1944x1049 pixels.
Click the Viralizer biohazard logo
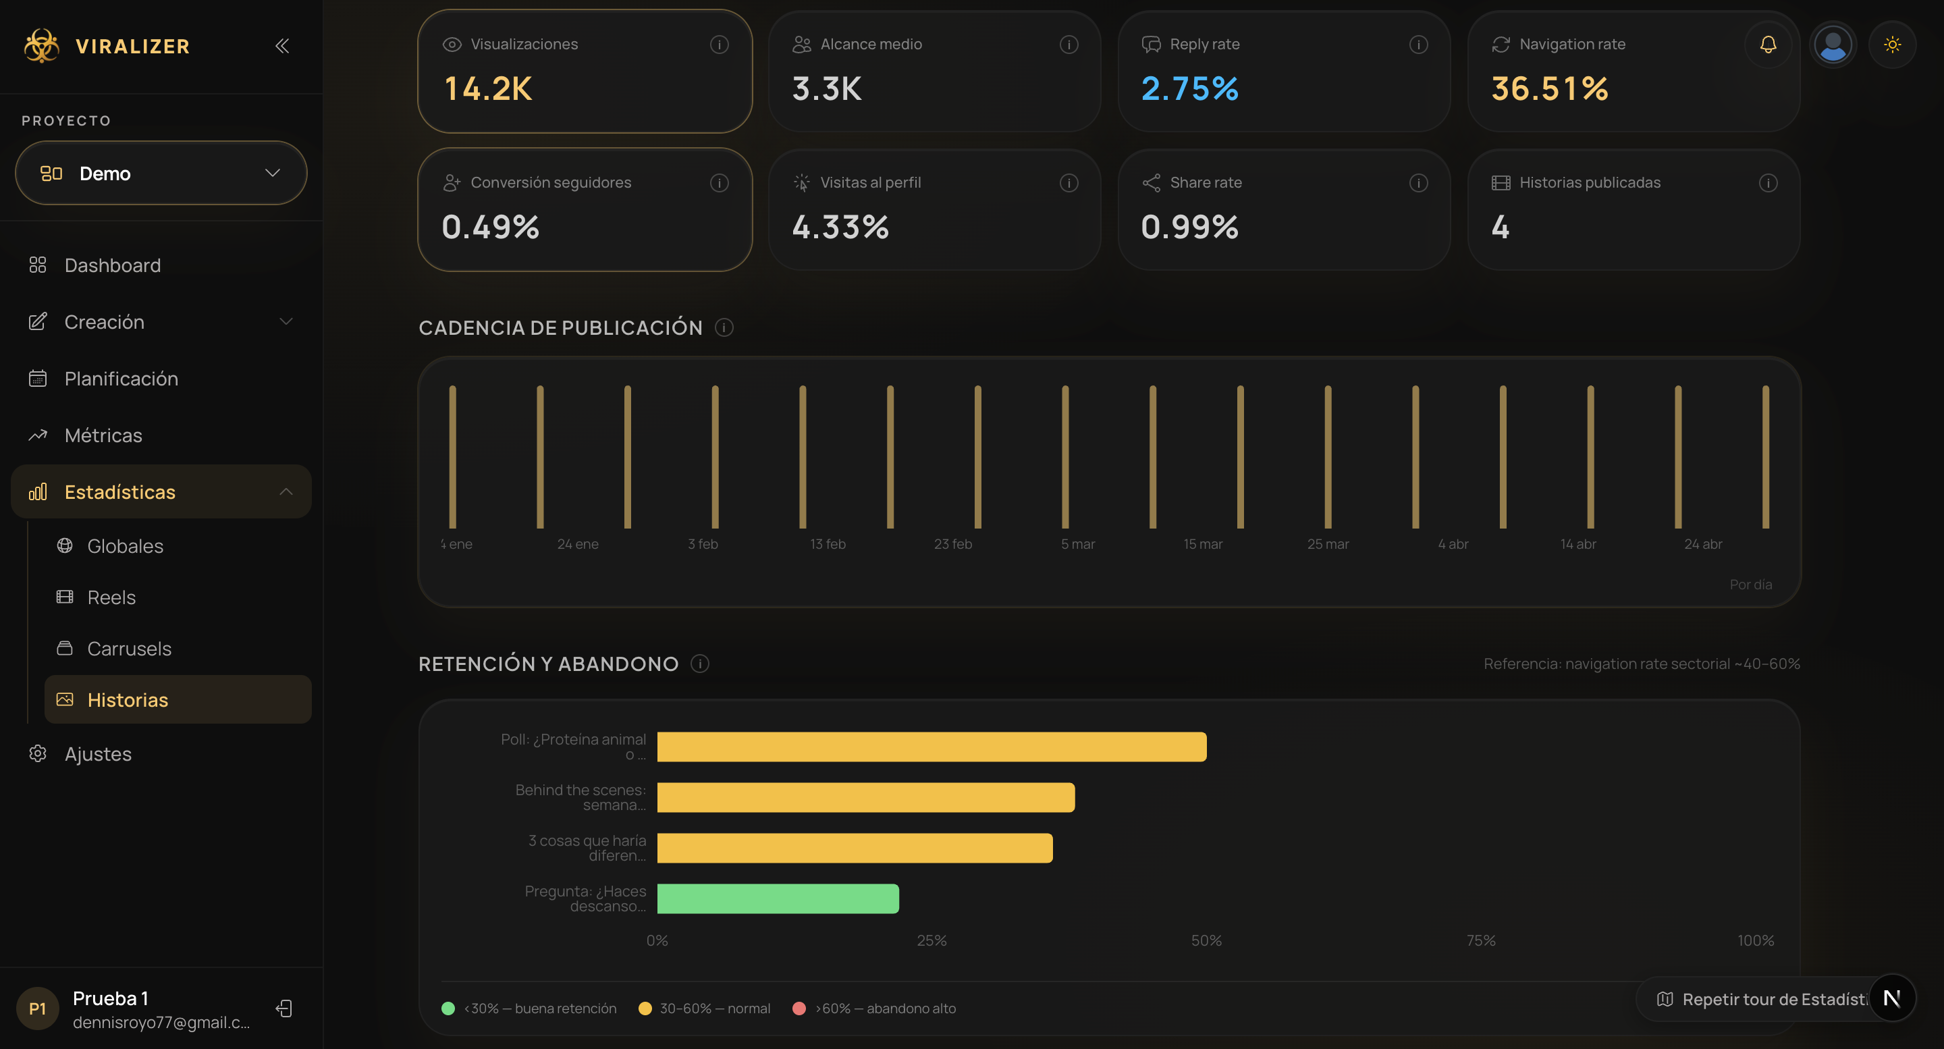pos(41,46)
